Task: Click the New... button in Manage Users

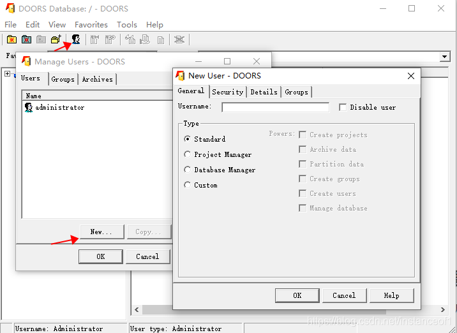Action: pos(101,232)
